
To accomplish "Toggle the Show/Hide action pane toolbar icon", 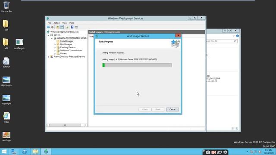I will (76, 27).
